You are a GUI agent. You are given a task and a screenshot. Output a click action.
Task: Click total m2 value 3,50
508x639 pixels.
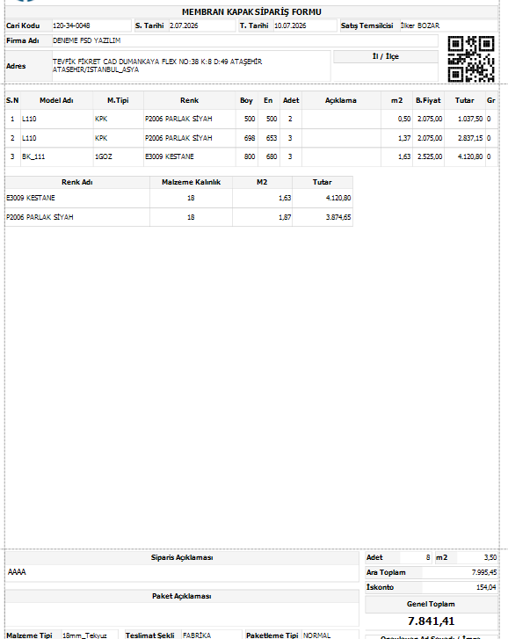[x=490, y=557]
